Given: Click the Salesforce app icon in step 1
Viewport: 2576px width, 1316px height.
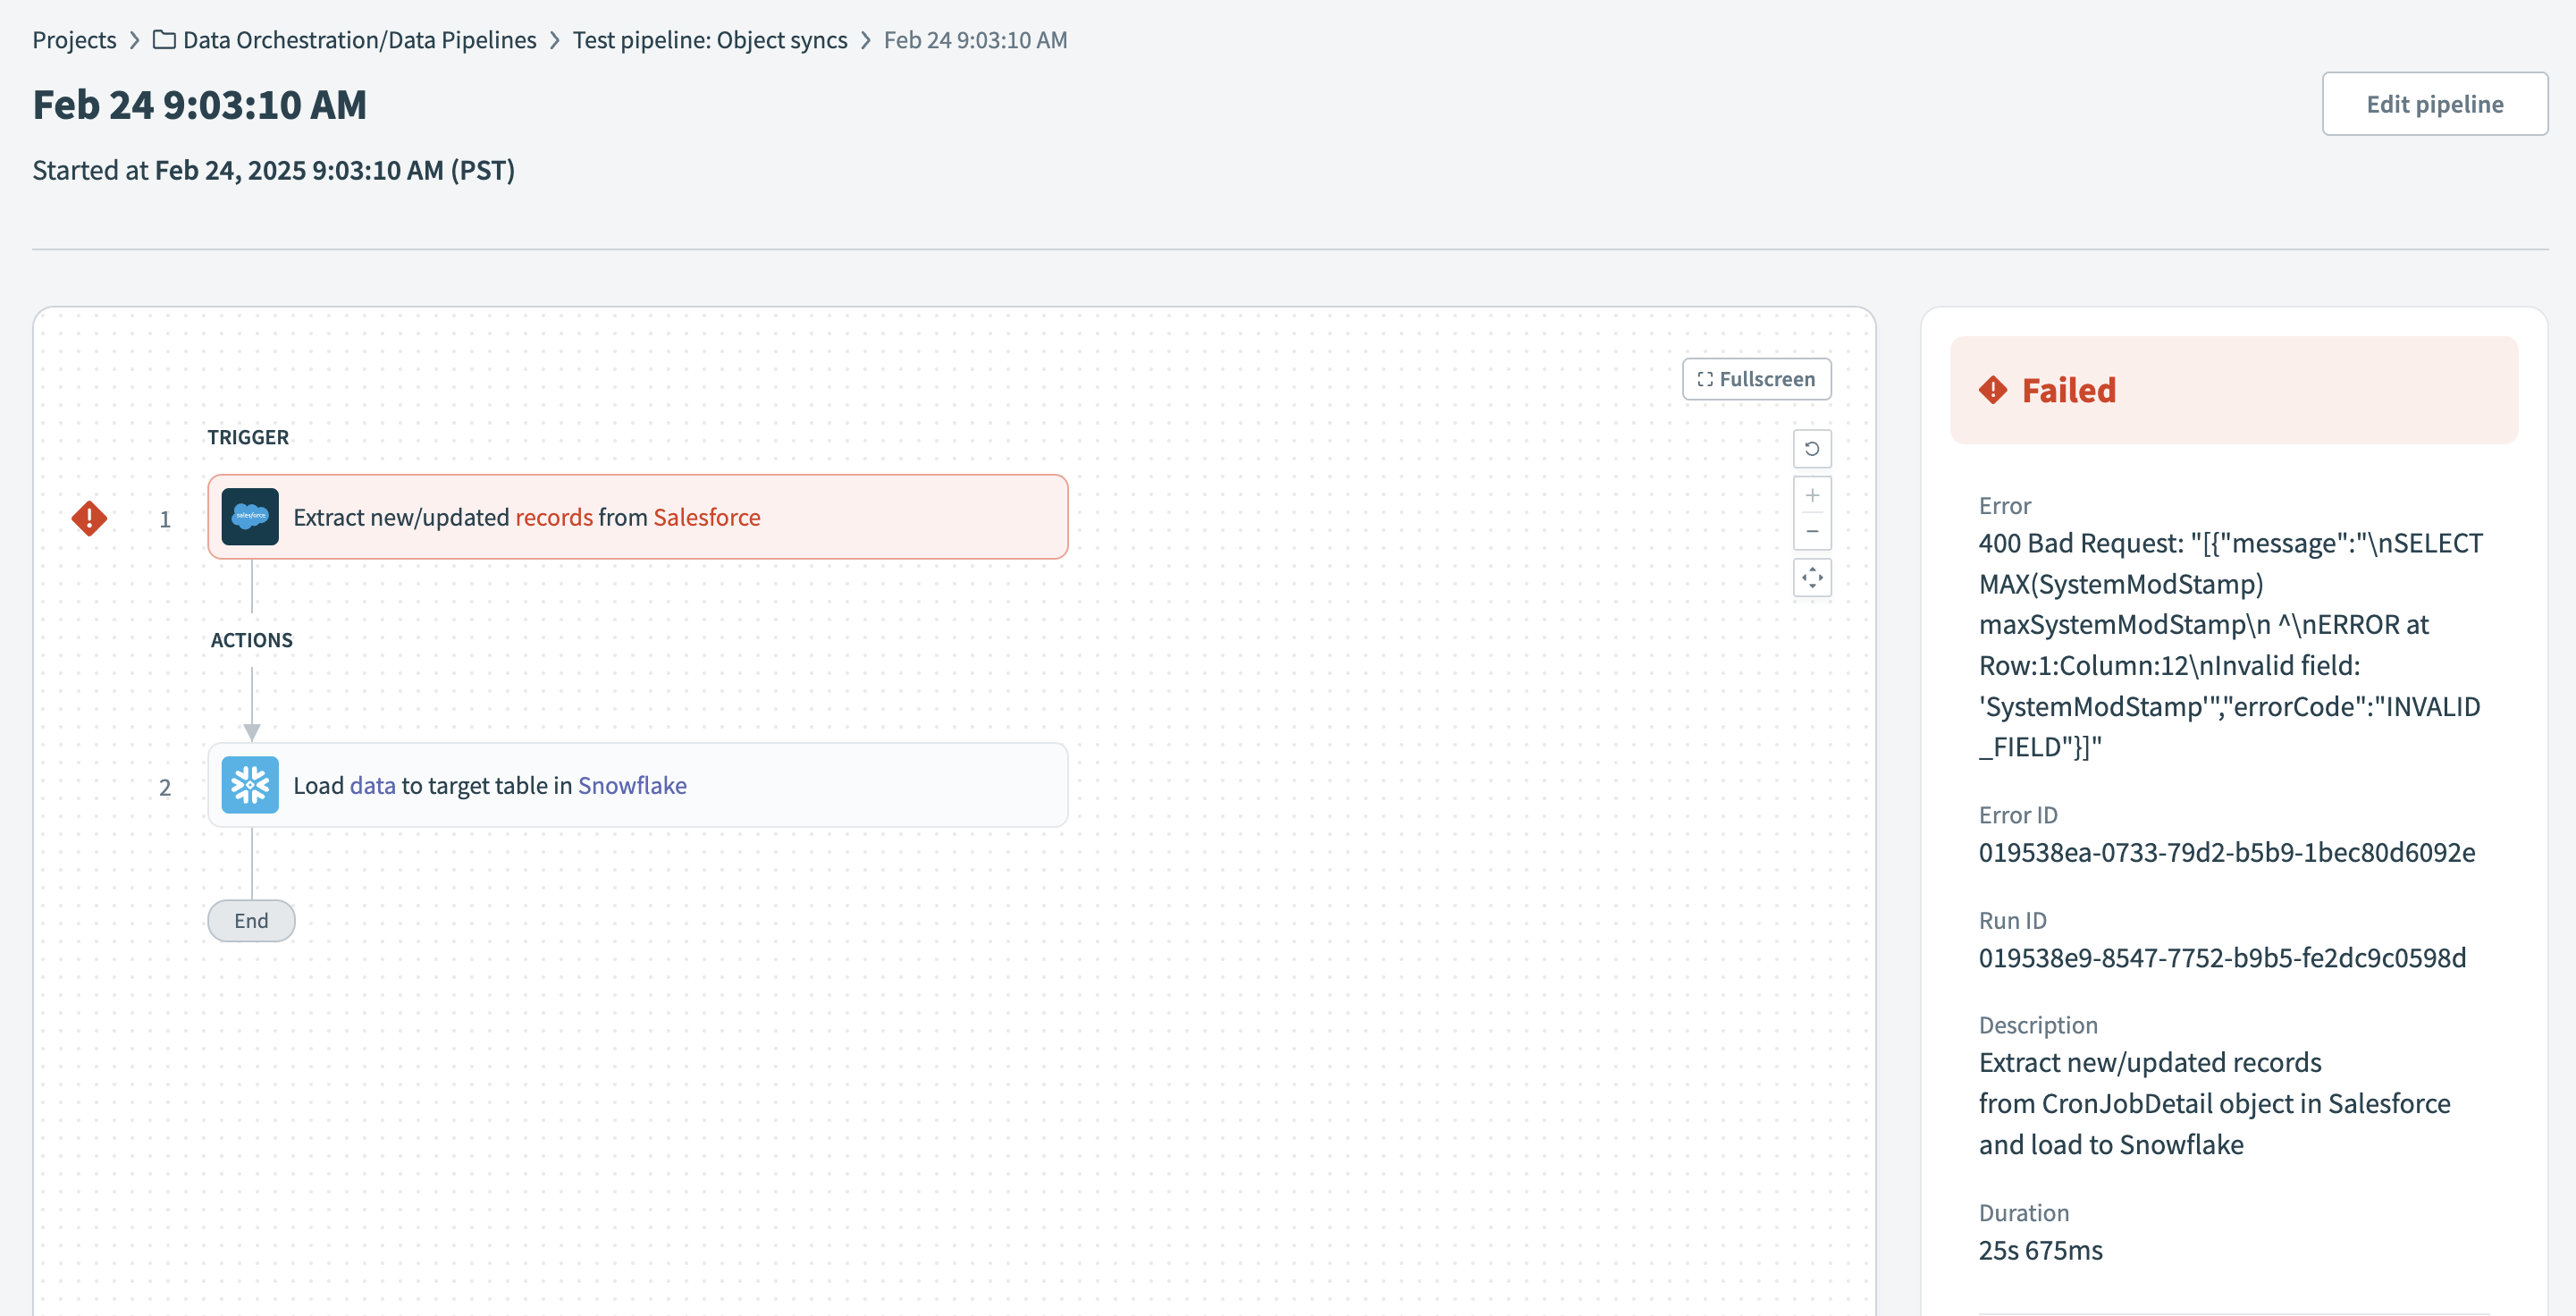Looking at the screenshot, I should [x=250, y=517].
